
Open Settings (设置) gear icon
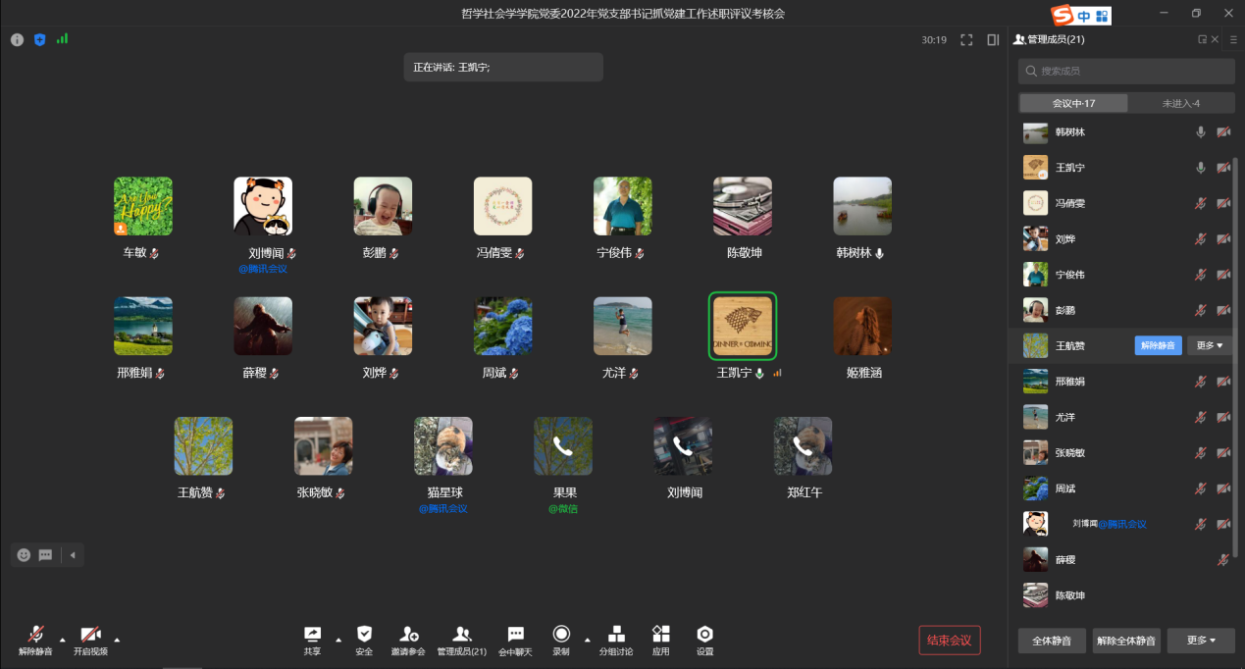[704, 635]
